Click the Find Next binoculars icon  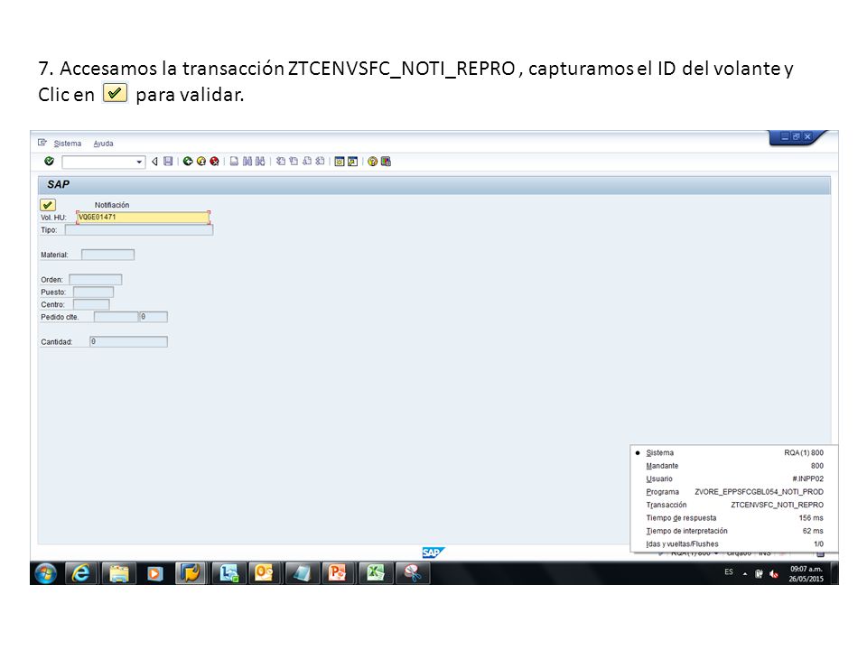(x=260, y=162)
